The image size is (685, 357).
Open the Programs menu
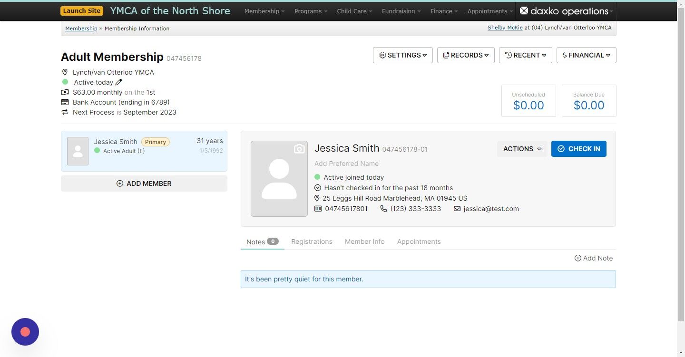tap(311, 11)
